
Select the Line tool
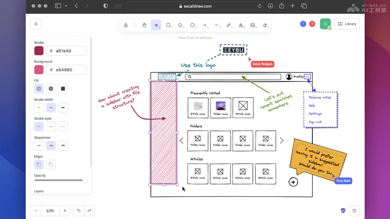tap(217, 25)
